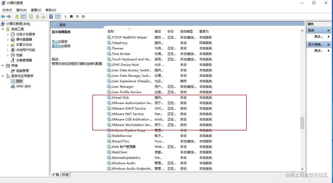Image resolution: width=333 pixels, height=183 pixels.
Task: Click the 重启动 service link
Action: [x=57, y=46]
